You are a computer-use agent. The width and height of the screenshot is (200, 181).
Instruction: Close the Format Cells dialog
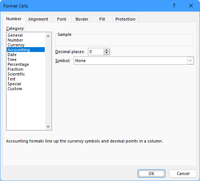coord(191,6)
